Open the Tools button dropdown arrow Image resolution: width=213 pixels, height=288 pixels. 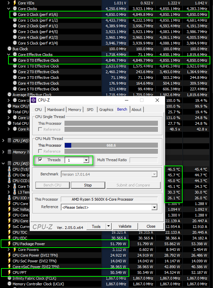[108, 226]
